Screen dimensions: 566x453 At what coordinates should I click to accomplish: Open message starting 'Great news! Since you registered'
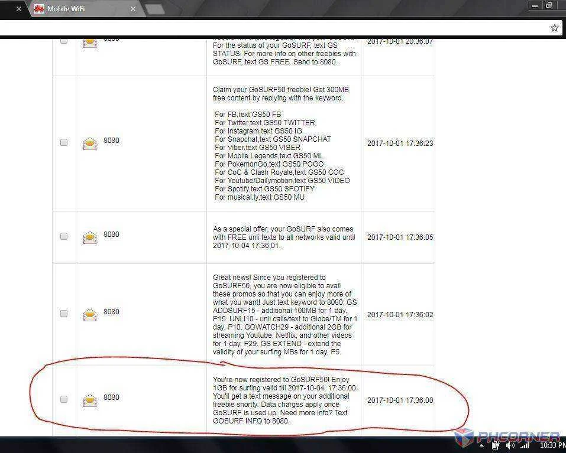coord(284,315)
